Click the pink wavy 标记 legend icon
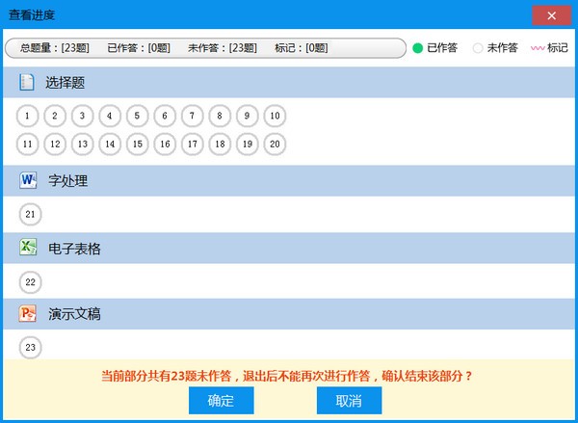Viewport: 578px width, 423px height. pyautogui.click(x=538, y=48)
